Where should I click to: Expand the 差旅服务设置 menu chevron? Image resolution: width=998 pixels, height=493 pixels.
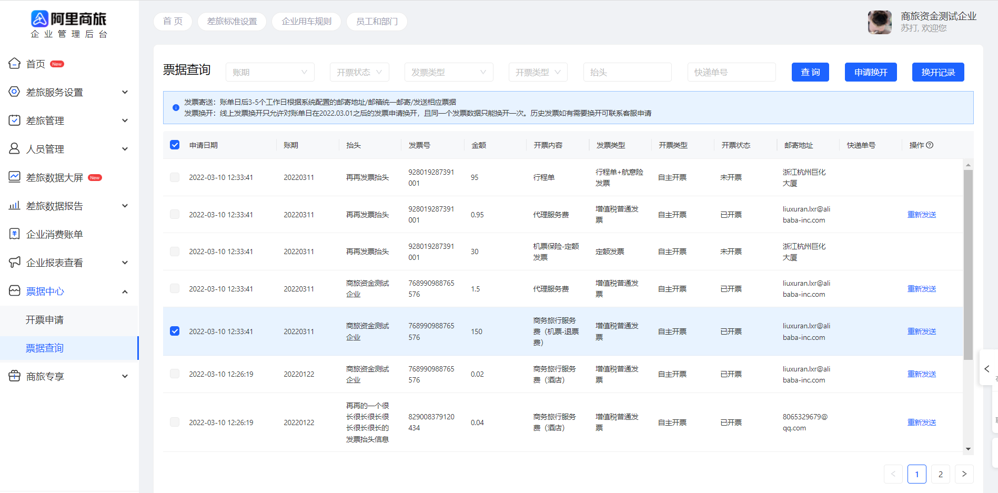(x=125, y=92)
